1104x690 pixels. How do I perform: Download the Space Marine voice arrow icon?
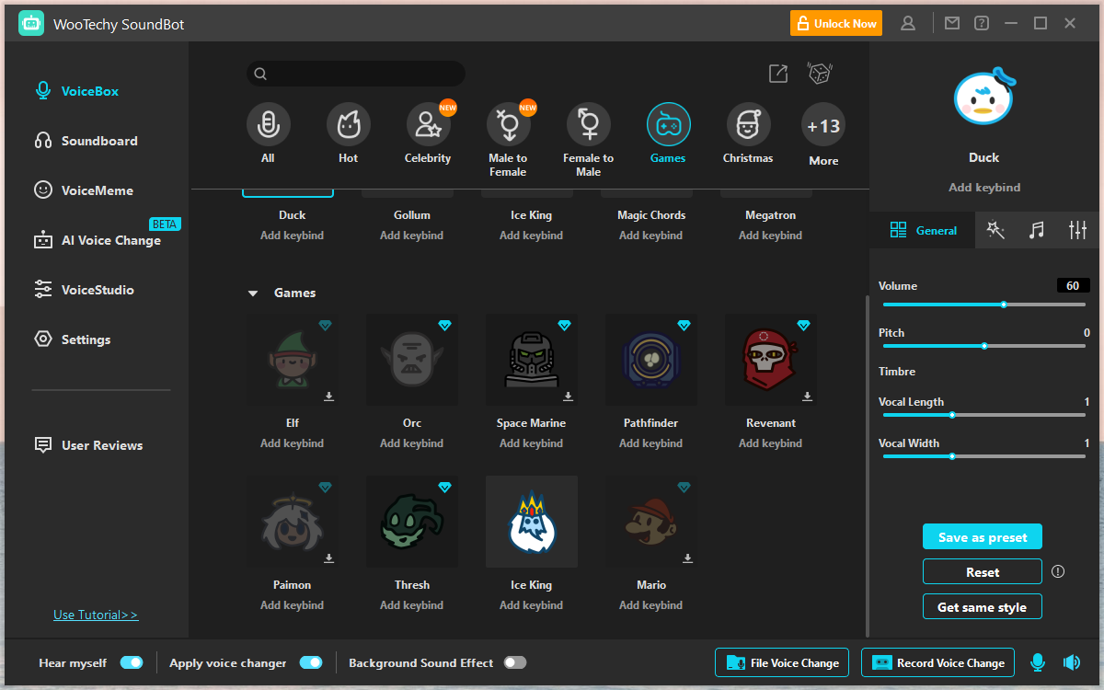(568, 397)
